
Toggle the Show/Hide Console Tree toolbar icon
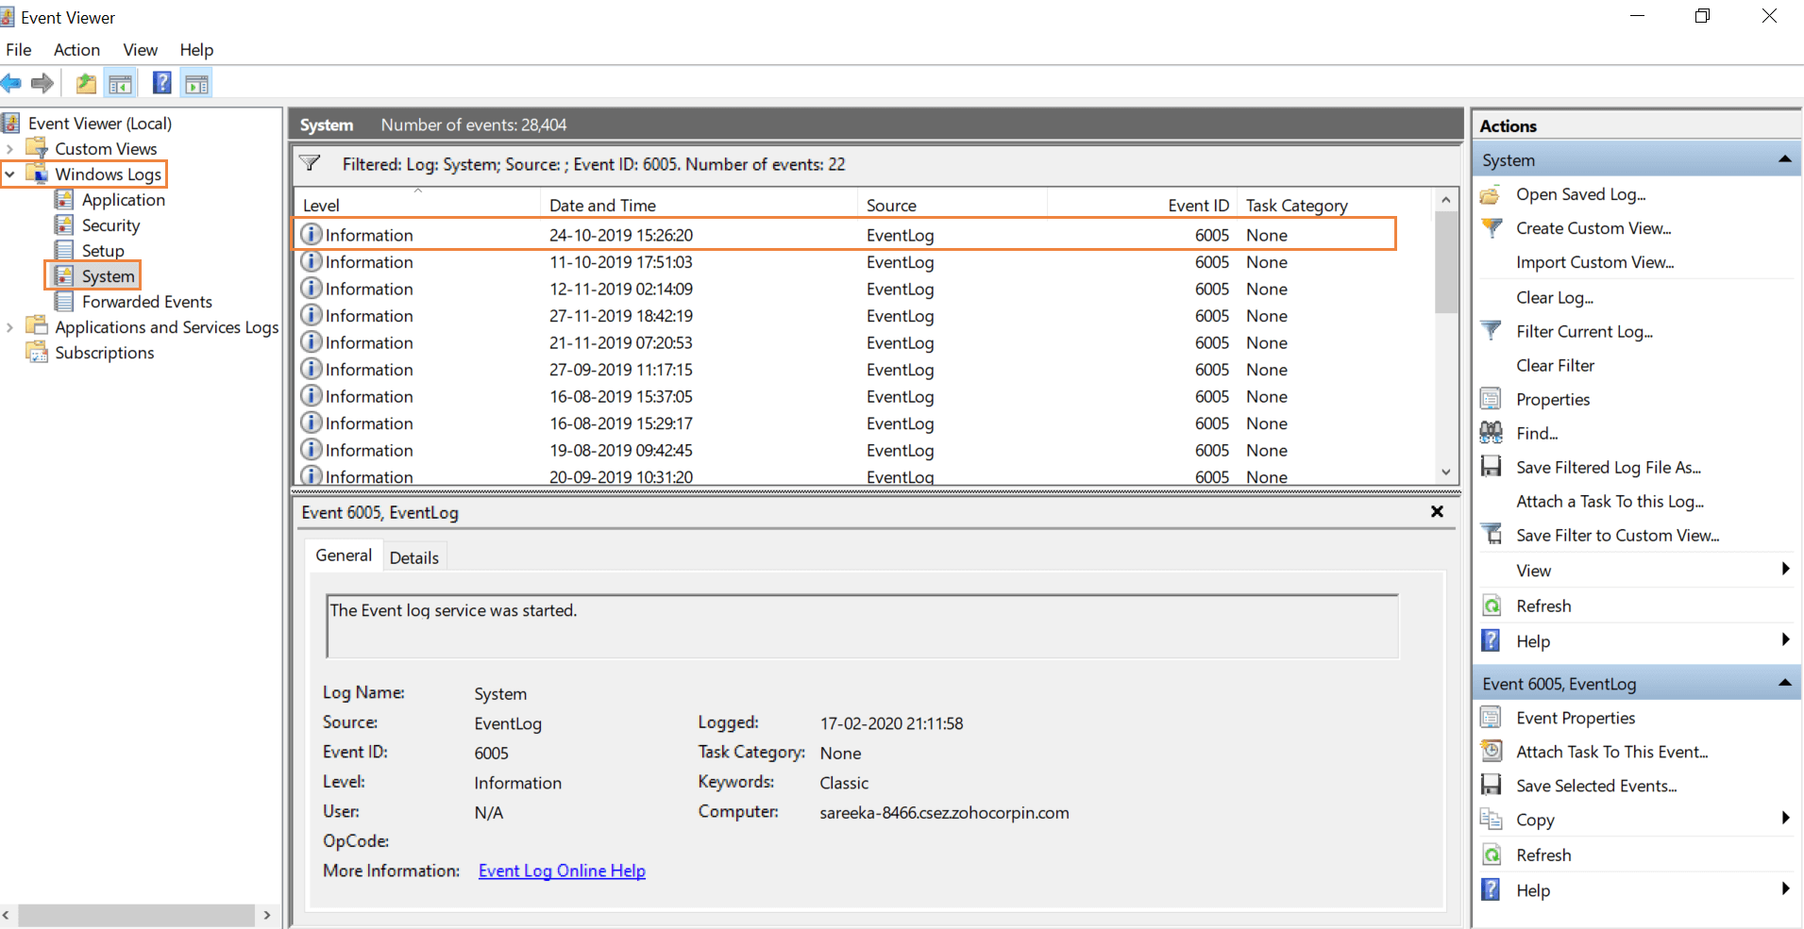121,83
